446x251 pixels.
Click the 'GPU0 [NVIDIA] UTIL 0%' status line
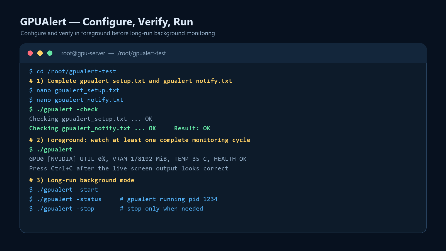pos(138,159)
